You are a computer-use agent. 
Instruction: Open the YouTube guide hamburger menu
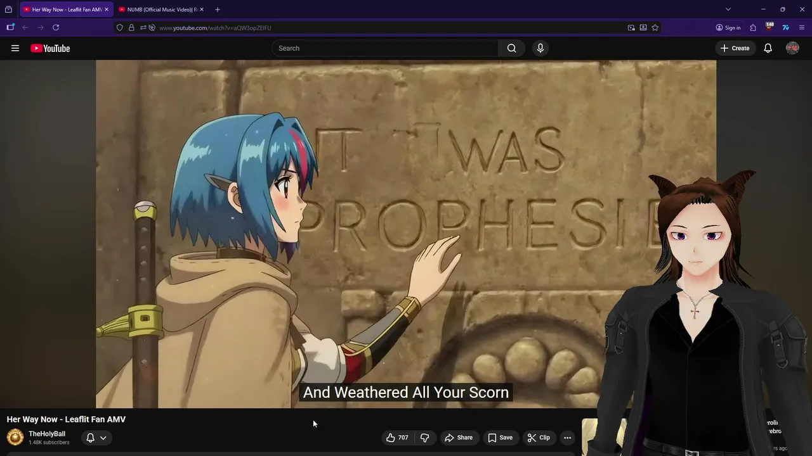click(x=15, y=48)
